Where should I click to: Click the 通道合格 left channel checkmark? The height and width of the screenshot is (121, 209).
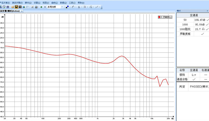tap(193, 79)
